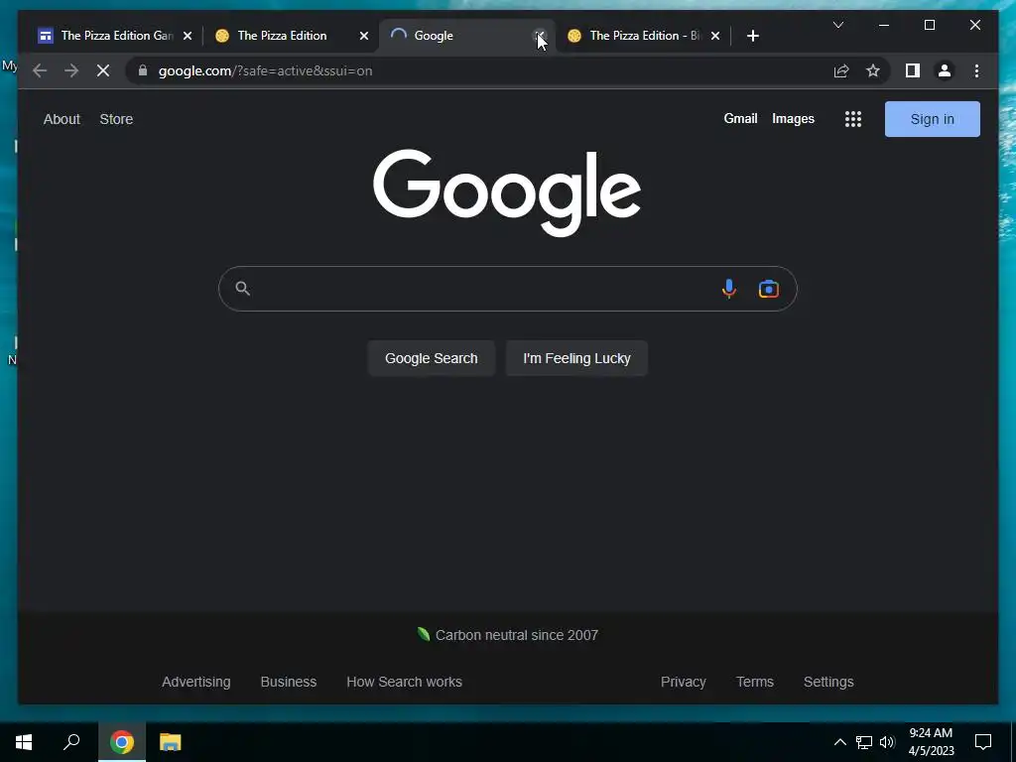Image resolution: width=1016 pixels, height=762 pixels.
Task: View site information via the lock icon
Action: [x=143, y=70]
